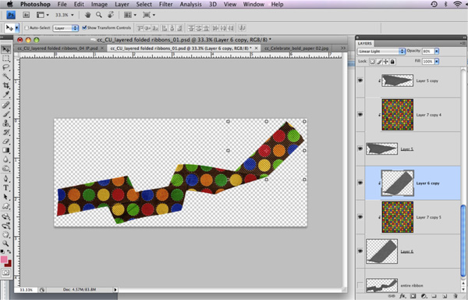Toggle the Auto-Select checkbox

pyautogui.click(x=27, y=28)
